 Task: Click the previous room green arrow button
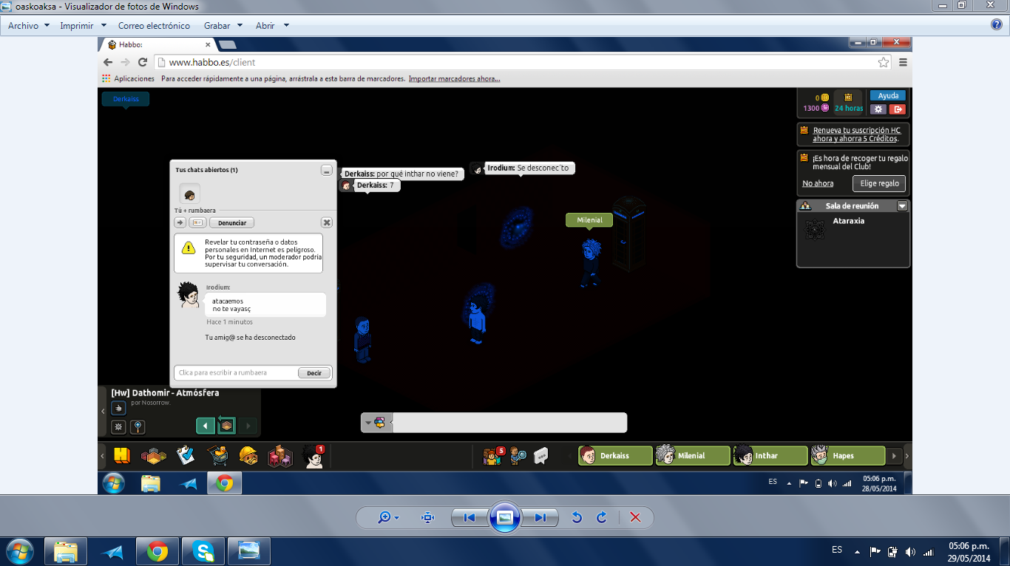click(206, 426)
